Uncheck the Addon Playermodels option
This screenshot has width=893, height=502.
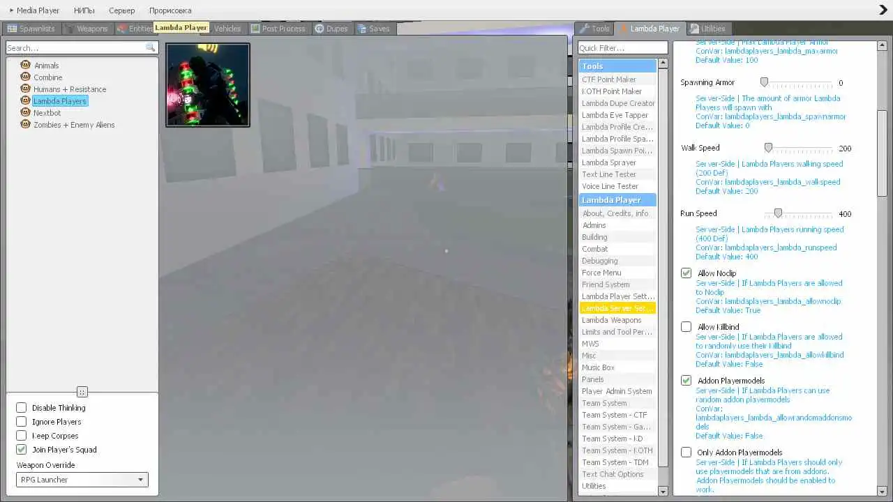click(x=686, y=381)
